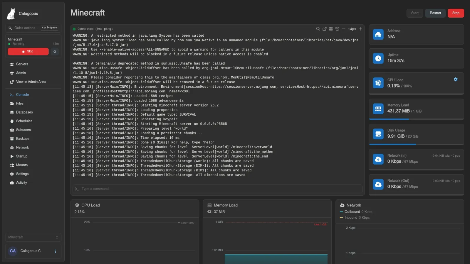Click the Address card icon
The height and width of the screenshot is (264, 470).
click(378, 35)
